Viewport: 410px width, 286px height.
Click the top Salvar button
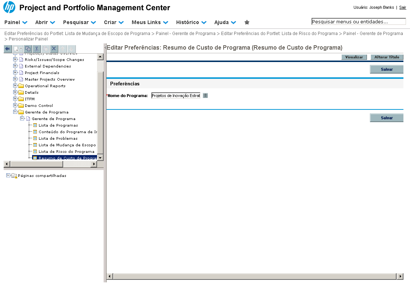(386, 69)
